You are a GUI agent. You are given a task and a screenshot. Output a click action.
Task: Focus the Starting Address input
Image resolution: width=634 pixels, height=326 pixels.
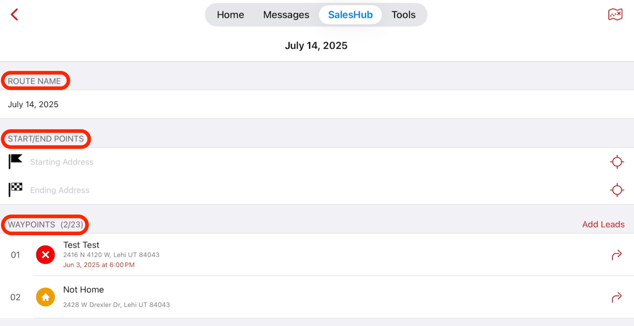coord(181,162)
